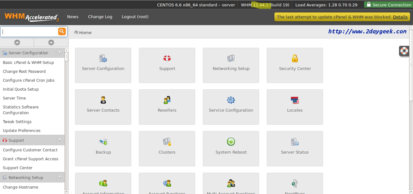Viewport: 413px width, 194px height.
Task: Click the orange search magnifier button
Action: 62,31
